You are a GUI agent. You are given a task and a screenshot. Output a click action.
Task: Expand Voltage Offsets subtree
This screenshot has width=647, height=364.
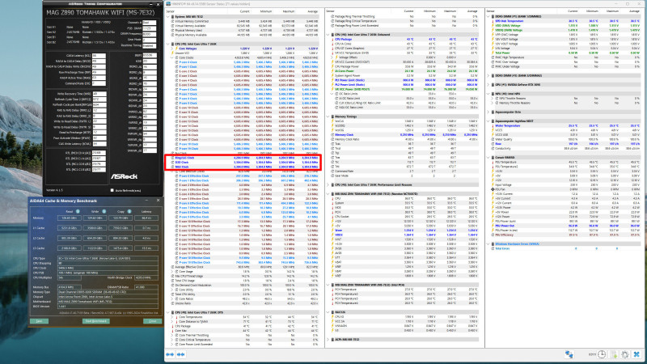[332, 57]
